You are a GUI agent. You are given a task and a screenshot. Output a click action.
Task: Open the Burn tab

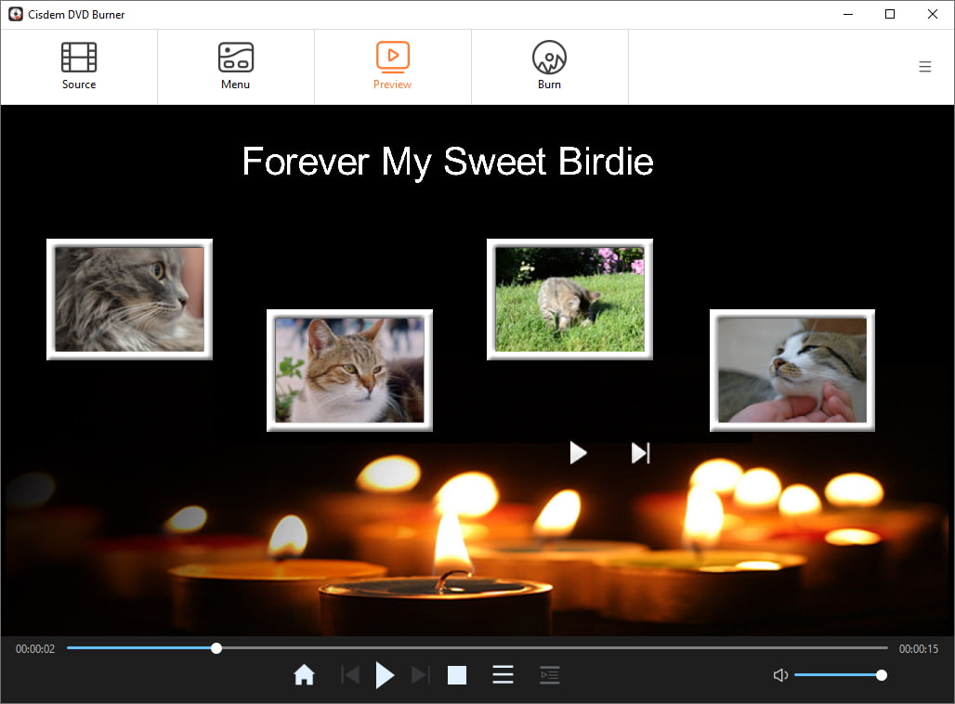click(x=549, y=66)
